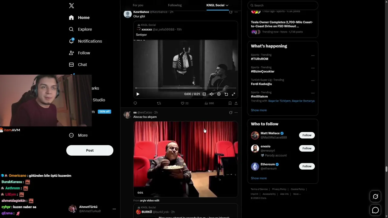Open the floating Grok button
The height and width of the screenshot is (218, 388).
tap(375, 197)
